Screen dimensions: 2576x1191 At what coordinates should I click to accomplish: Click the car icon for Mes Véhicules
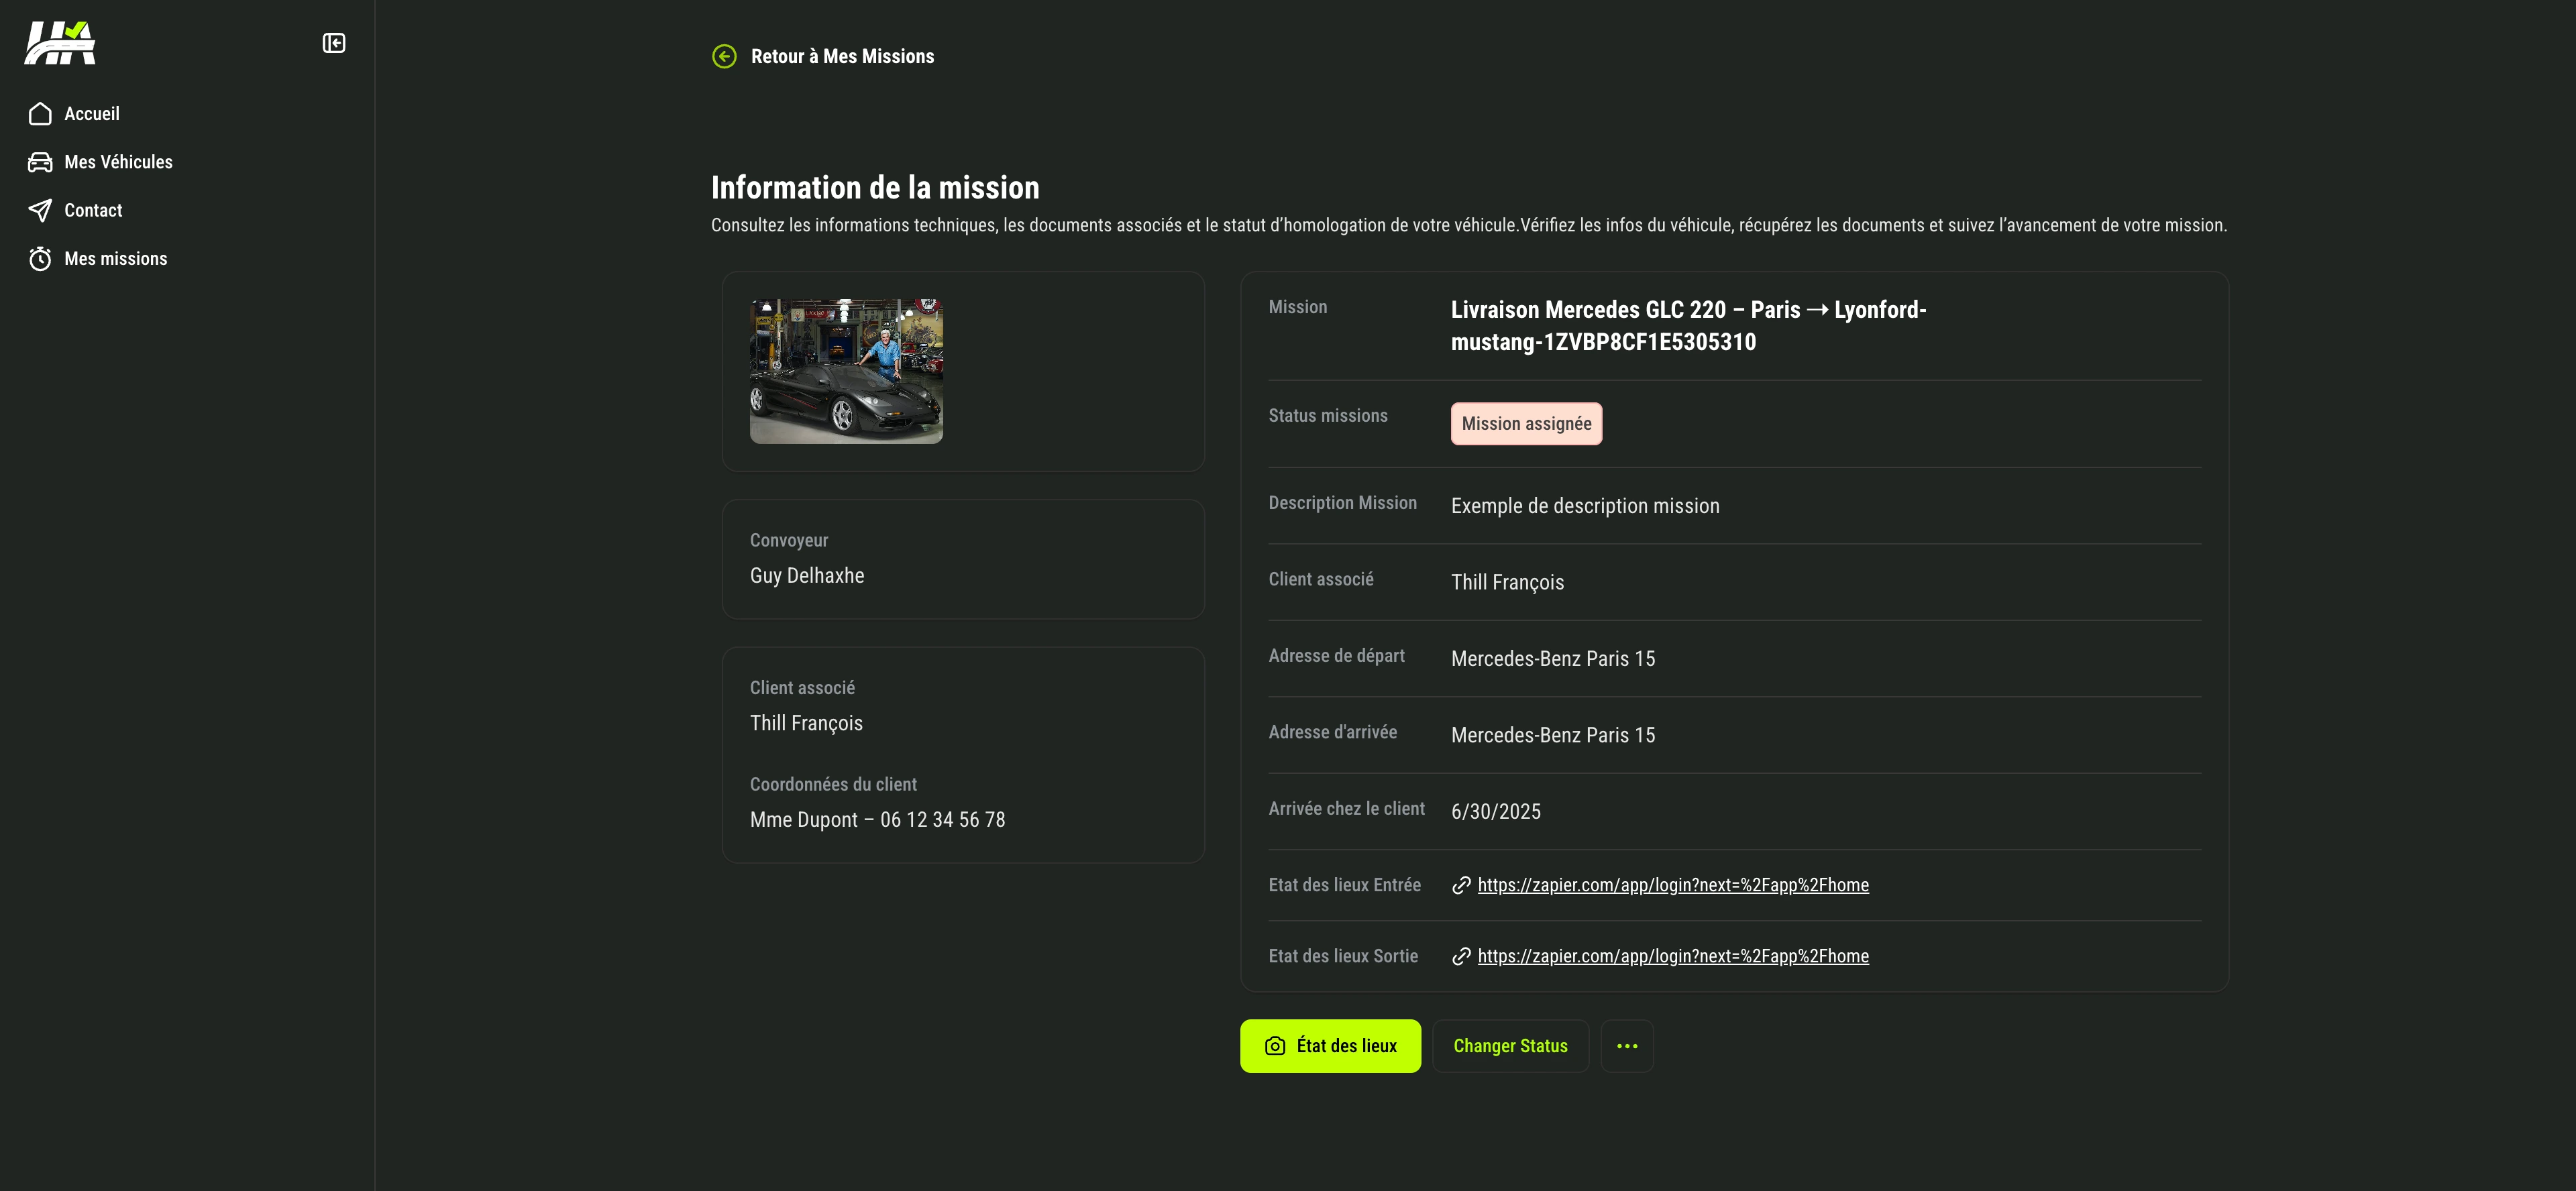click(x=40, y=162)
